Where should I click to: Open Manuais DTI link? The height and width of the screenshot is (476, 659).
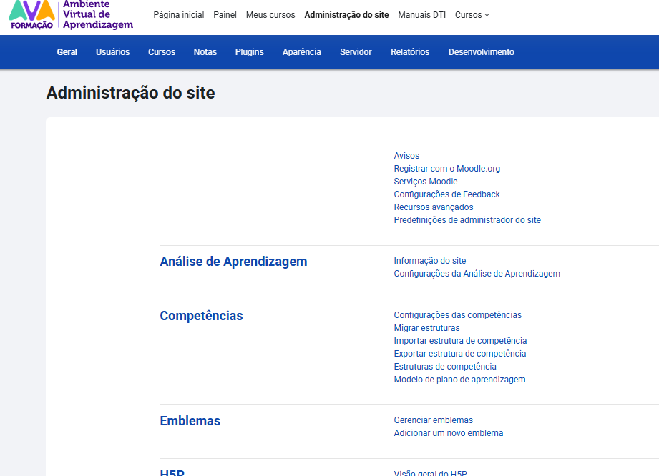pos(421,15)
